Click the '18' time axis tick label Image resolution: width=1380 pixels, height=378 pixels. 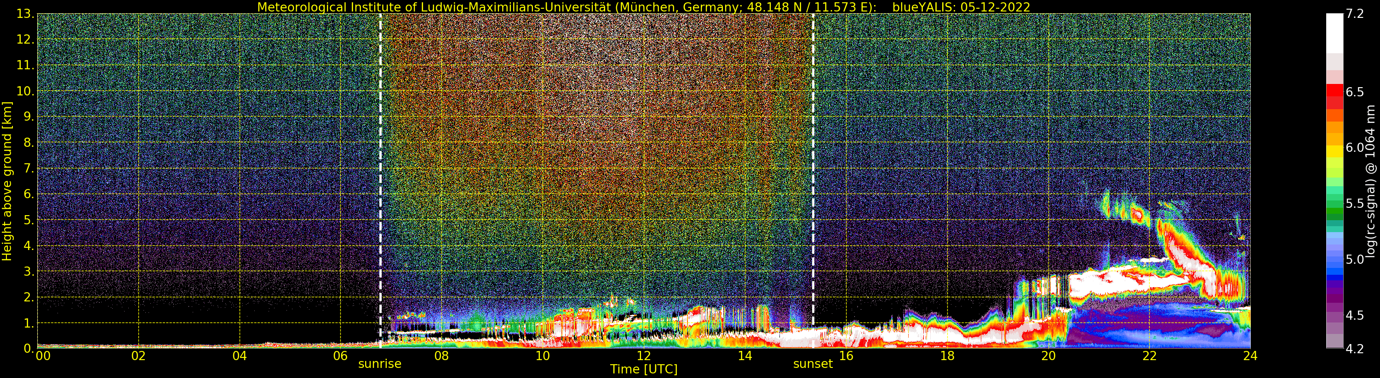point(947,356)
